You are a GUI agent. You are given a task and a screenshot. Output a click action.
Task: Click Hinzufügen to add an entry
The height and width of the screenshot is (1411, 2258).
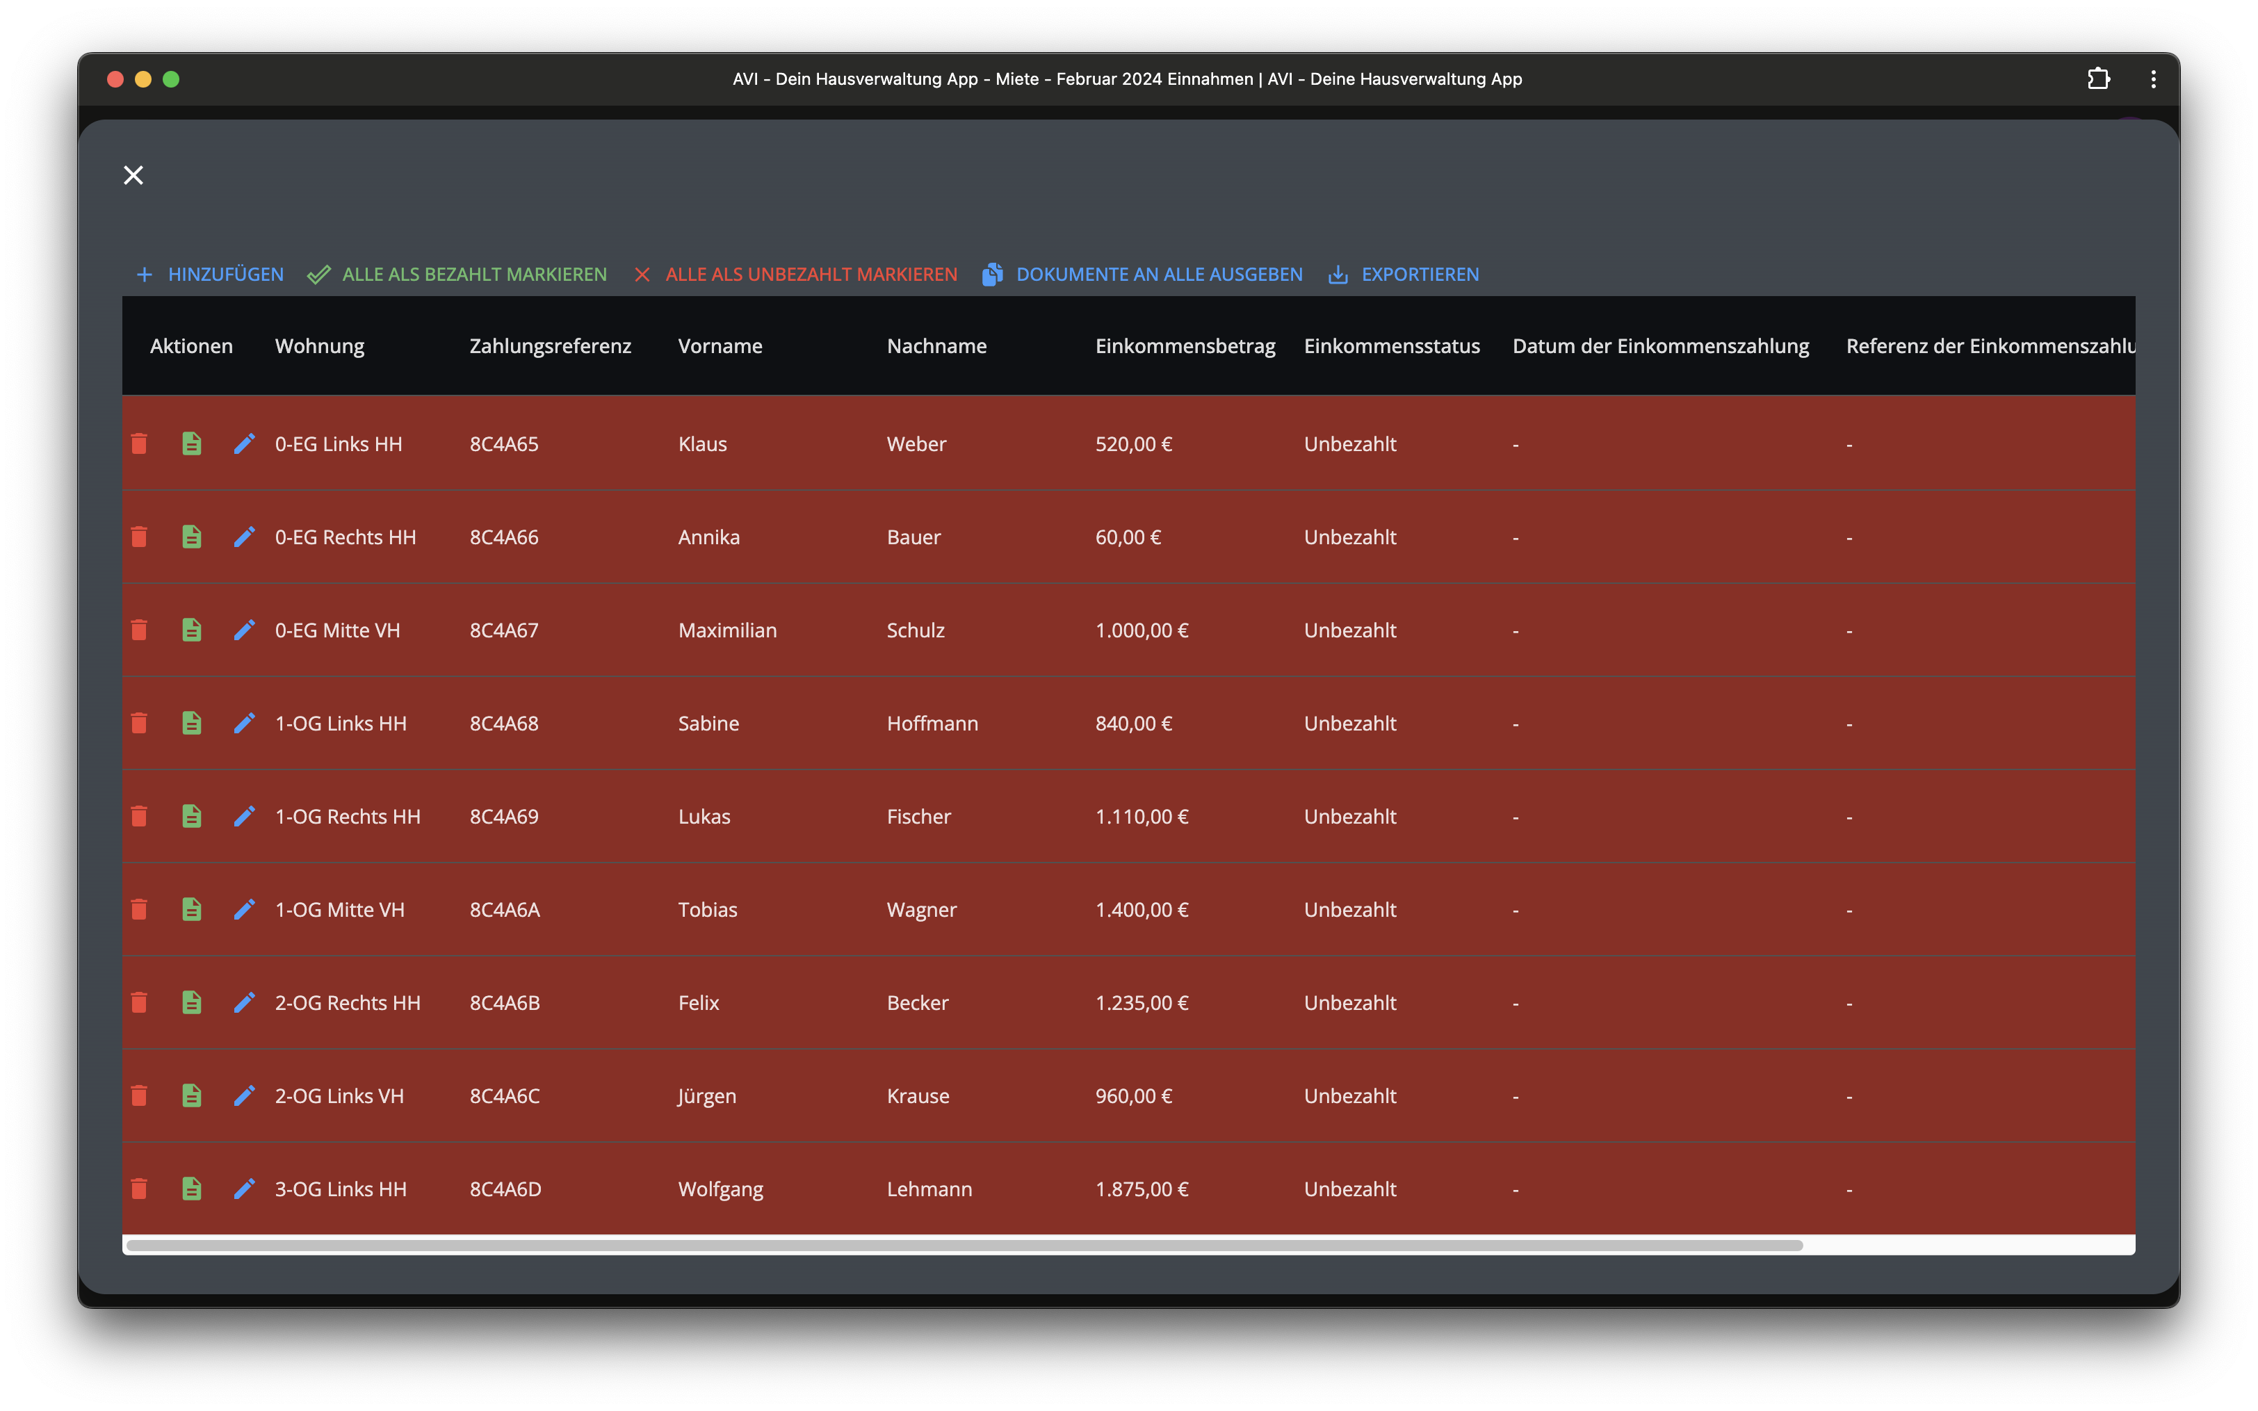210,275
